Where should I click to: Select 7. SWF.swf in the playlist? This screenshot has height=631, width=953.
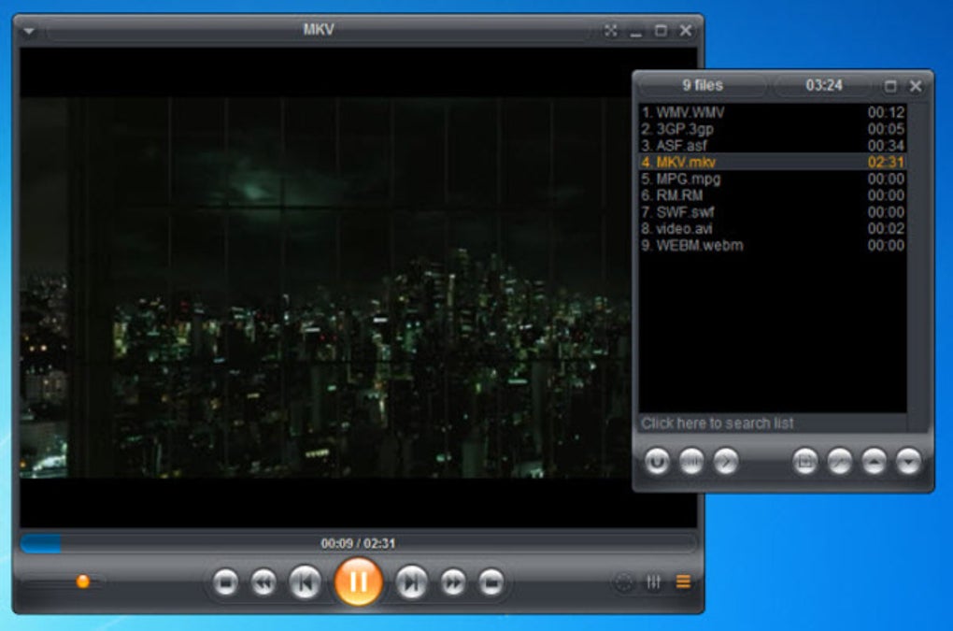773,212
